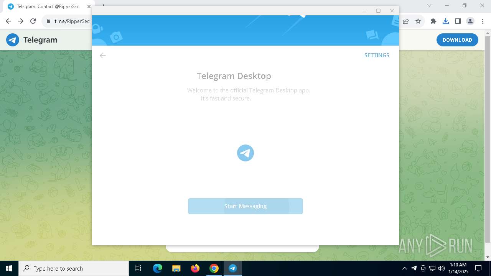The image size is (491, 276).
Task: Close the Telegram Desktop window
Action: 392,11
